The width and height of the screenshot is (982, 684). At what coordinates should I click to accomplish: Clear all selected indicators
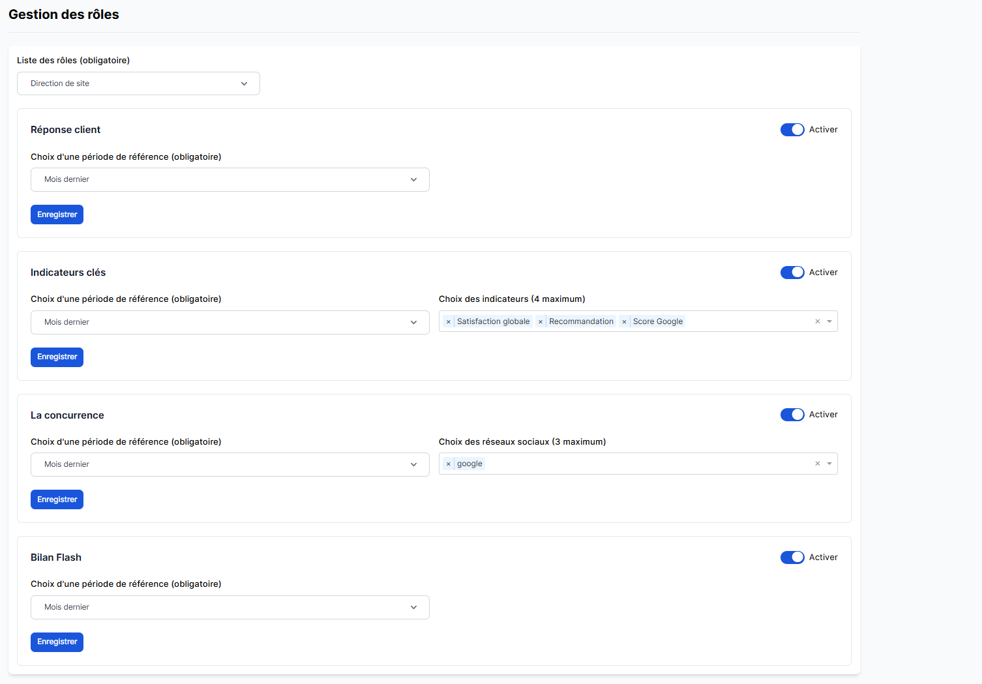(817, 321)
